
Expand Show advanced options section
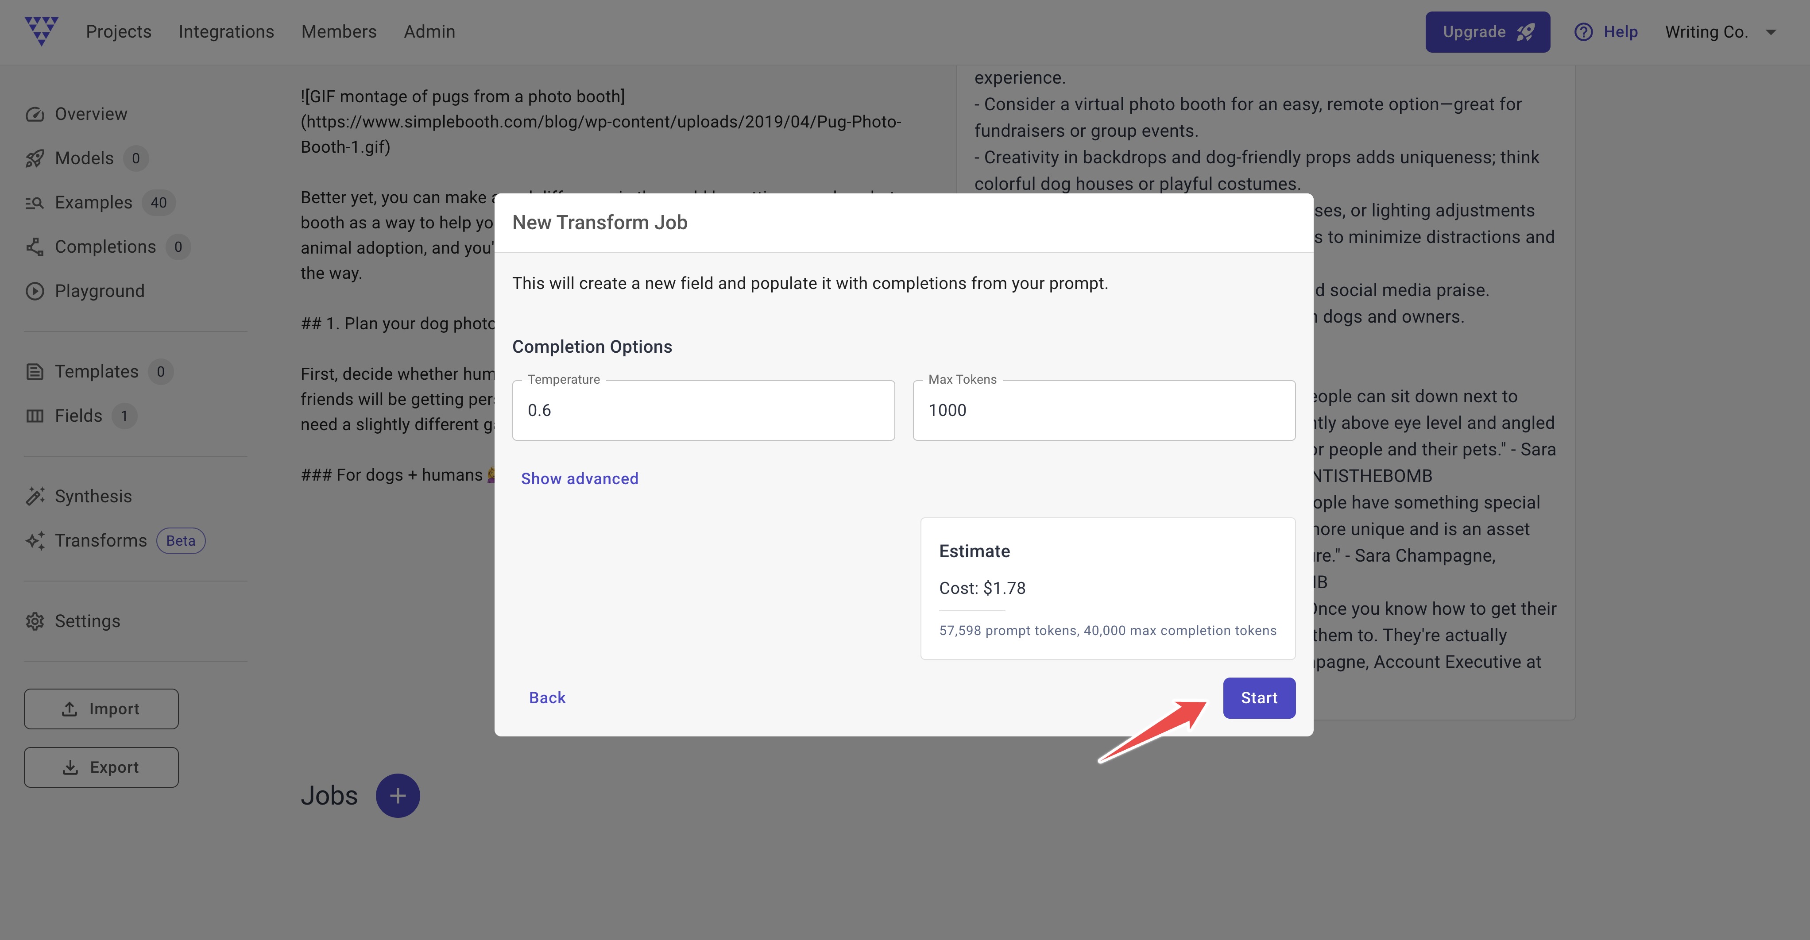click(x=580, y=477)
